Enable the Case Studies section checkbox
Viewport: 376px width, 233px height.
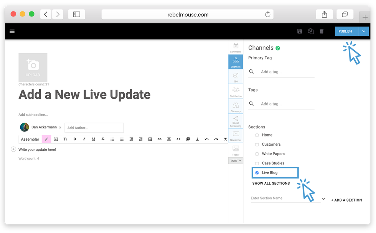click(257, 163)
